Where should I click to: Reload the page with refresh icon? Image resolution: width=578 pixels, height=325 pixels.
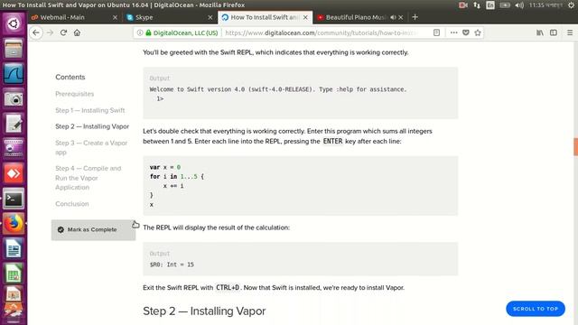(x=63, y=32)
